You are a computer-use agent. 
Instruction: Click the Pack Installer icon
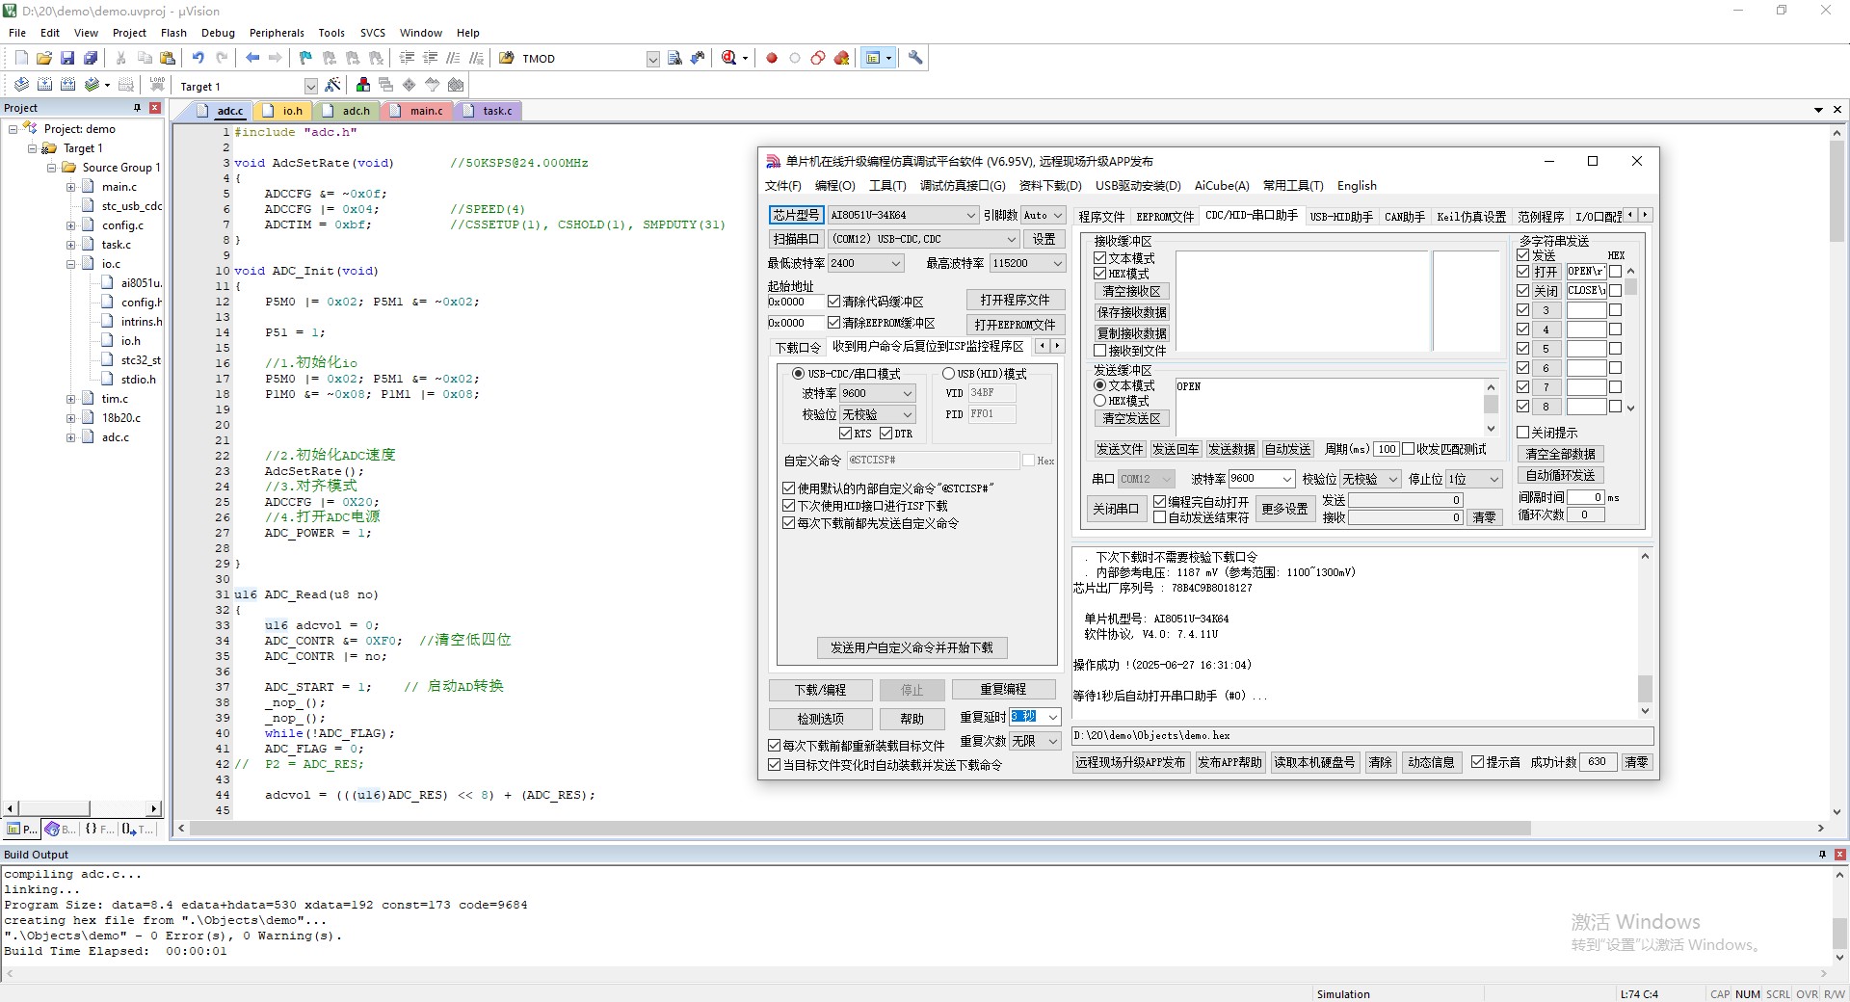click(x=456, y=85)
